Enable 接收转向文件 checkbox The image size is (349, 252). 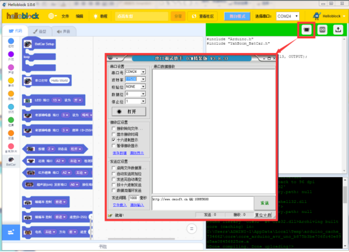[x=114, y=129]
